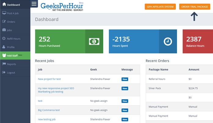Open the Profile user icon
Image resolution: width=213 pixels, height=123 pixels.
tap(4, 47)
